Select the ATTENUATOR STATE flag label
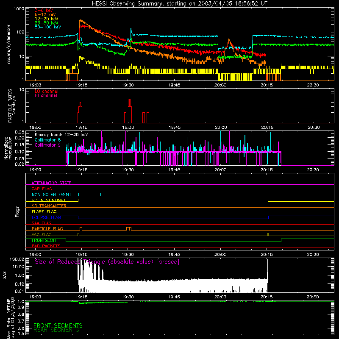Image resolution: width=339 pixels, height=339 pixels. coord(51,183)
